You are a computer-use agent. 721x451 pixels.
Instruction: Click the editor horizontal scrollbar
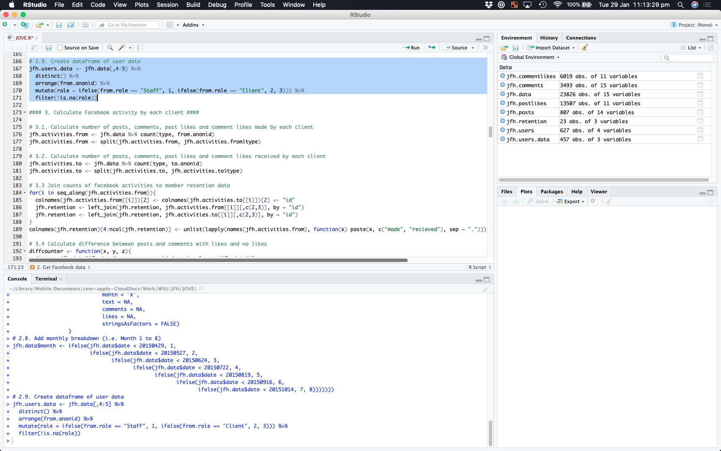click(218, 260)
